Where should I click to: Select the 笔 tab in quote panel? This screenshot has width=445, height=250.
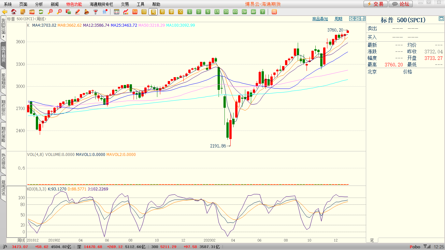point(372,240)
